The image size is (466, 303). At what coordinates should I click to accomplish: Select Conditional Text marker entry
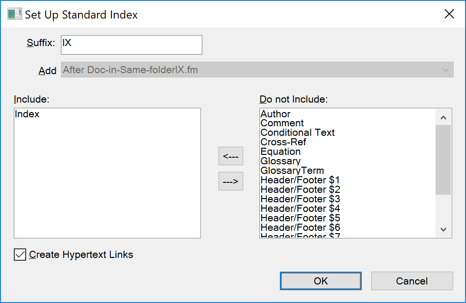coord(297,133)
